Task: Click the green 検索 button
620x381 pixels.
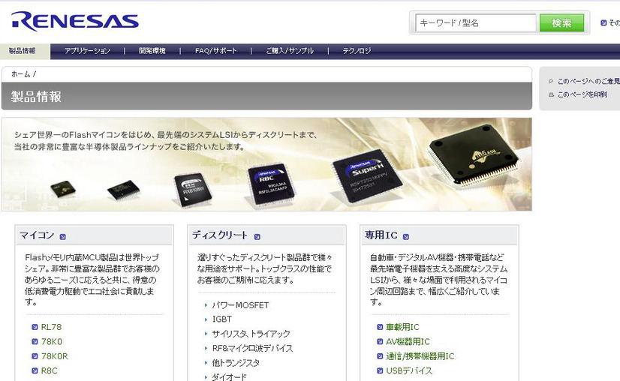Action: 561,23
